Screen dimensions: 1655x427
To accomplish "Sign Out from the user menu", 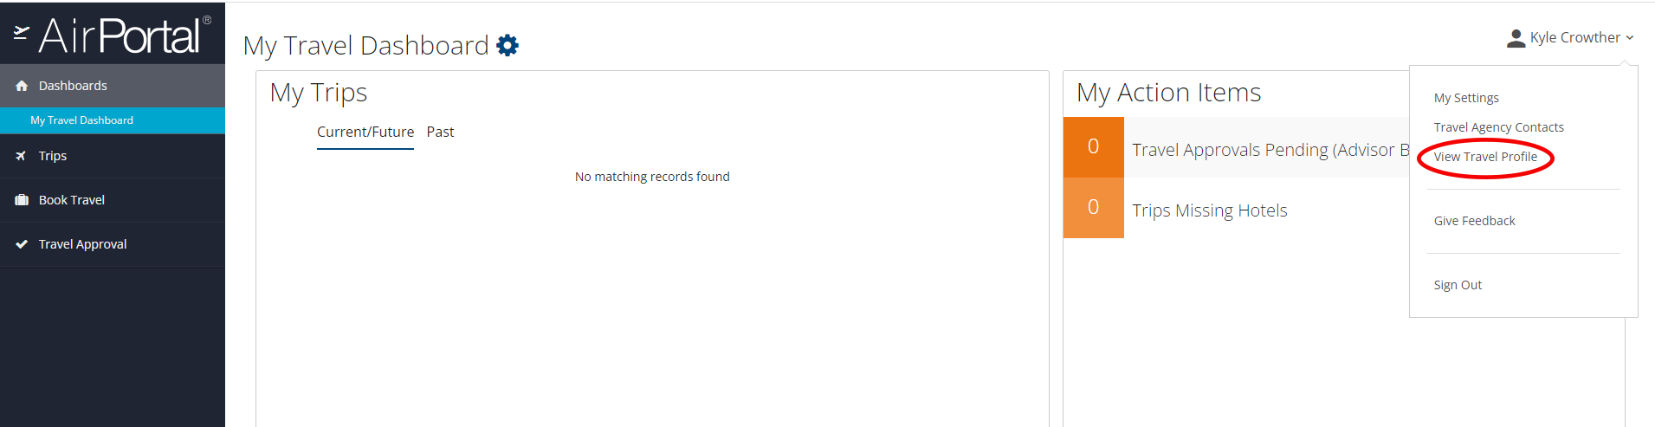I will pos(1458,285).
